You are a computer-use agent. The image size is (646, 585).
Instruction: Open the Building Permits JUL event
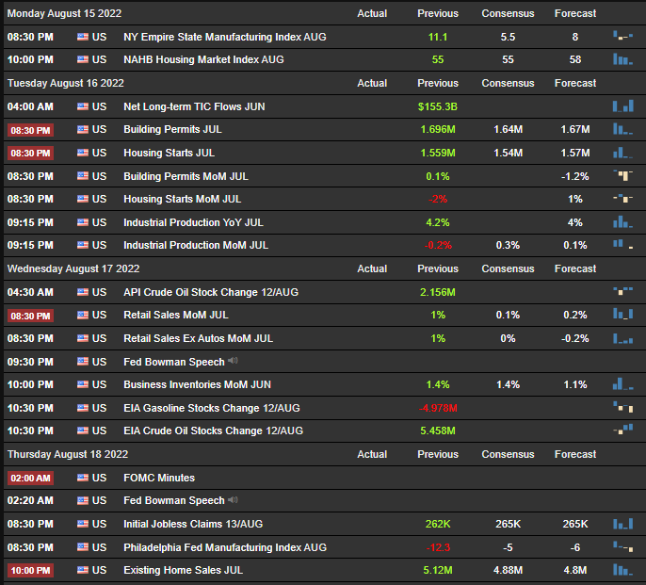pos(172,129)
